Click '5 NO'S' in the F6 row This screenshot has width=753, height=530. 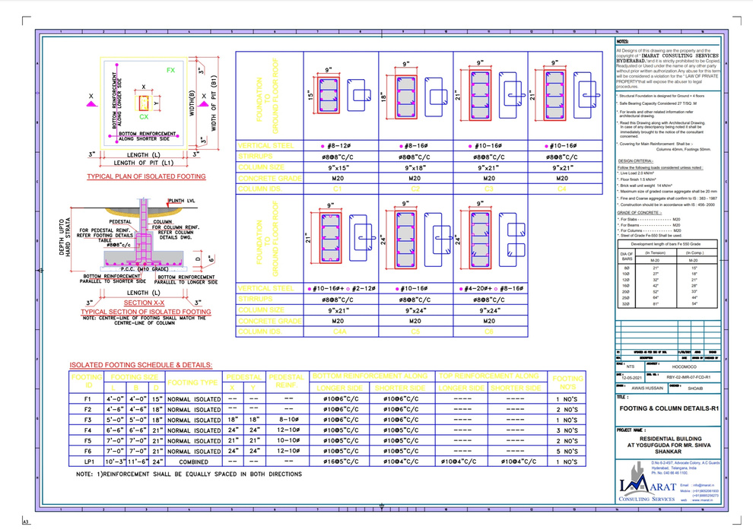click(x=567, y=451)
